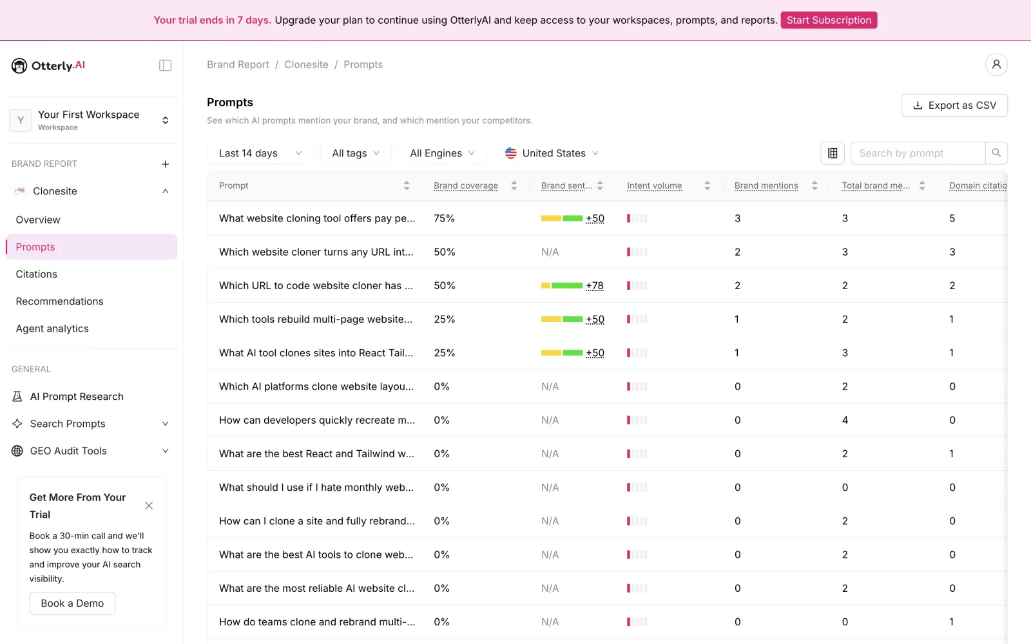Image resolution: width=1031 pixels, height=644 pixels.
Task: Sort by Brand mentions column
Action: pyautogui.click(x=815, y=185)
